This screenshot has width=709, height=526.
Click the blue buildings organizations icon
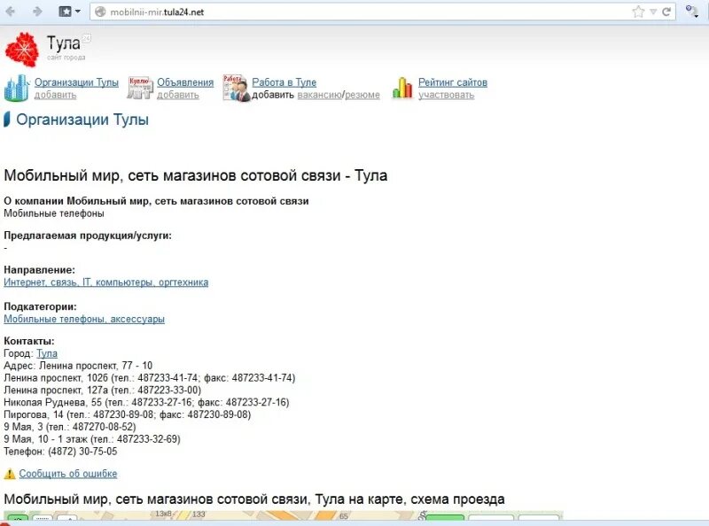tap(16, 88)
